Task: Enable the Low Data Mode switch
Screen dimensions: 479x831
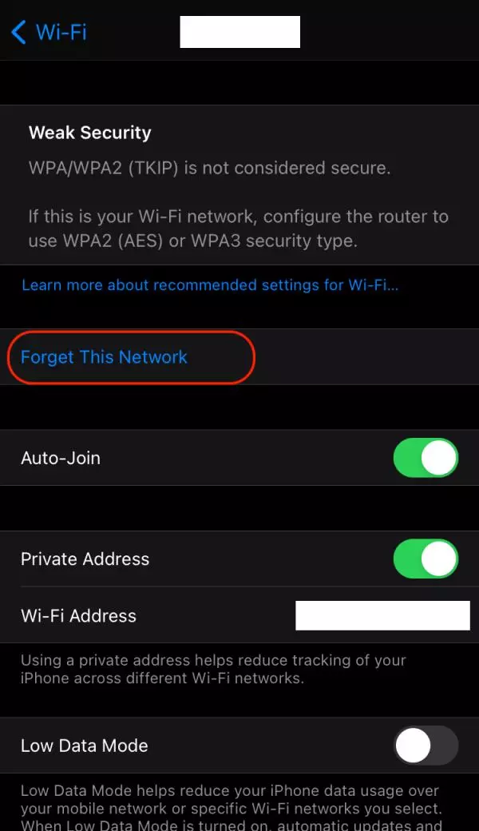Action: click(x=426, y=746)
